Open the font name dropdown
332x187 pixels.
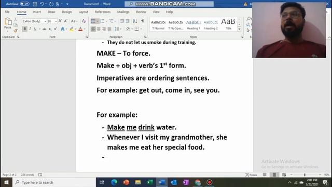45,21
